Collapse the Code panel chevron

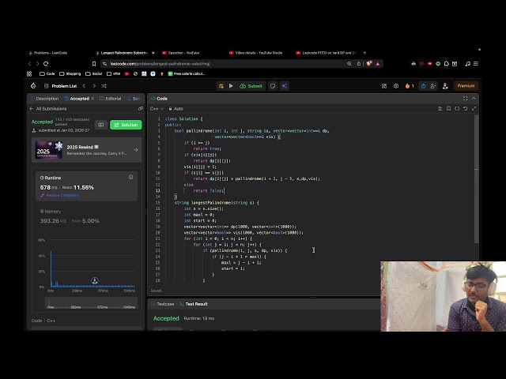[x=474, y=98]
